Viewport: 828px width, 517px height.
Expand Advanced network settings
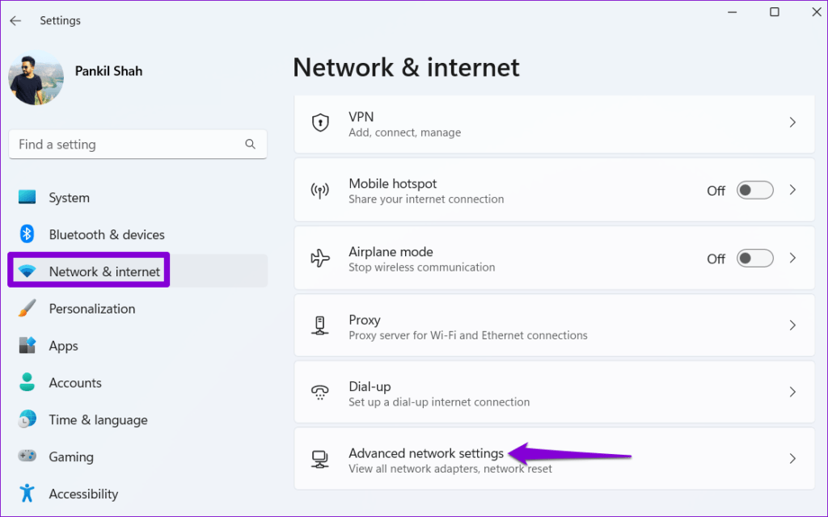coord(792,459)
